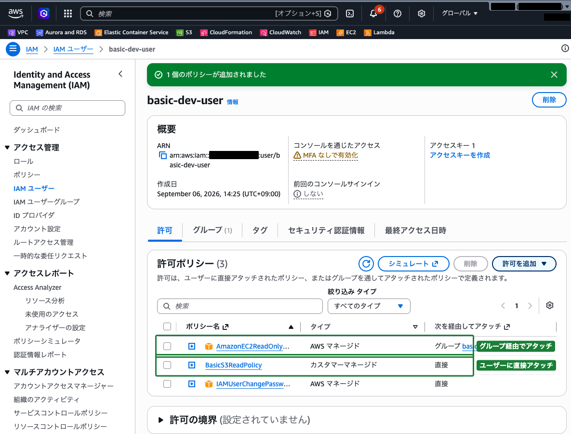The height and width of the screenshot is (434, 571).
Task: Open notifications bell with badge 6
Action: pos(373,14)
